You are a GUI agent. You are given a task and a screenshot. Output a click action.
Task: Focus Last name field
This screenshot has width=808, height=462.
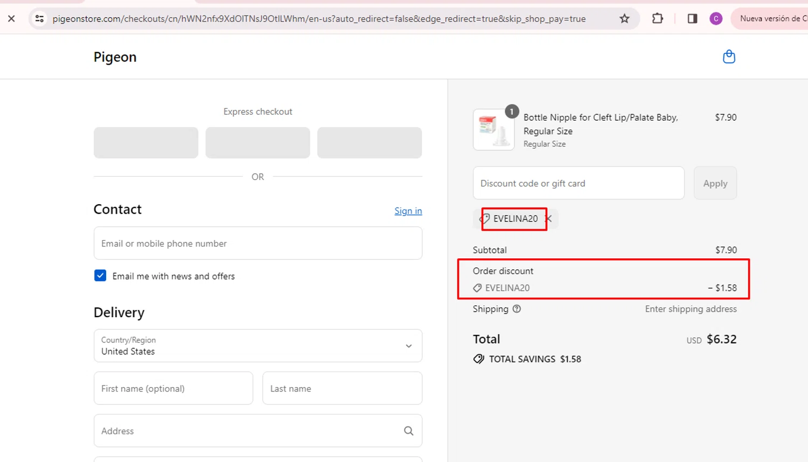pos(342,388)
